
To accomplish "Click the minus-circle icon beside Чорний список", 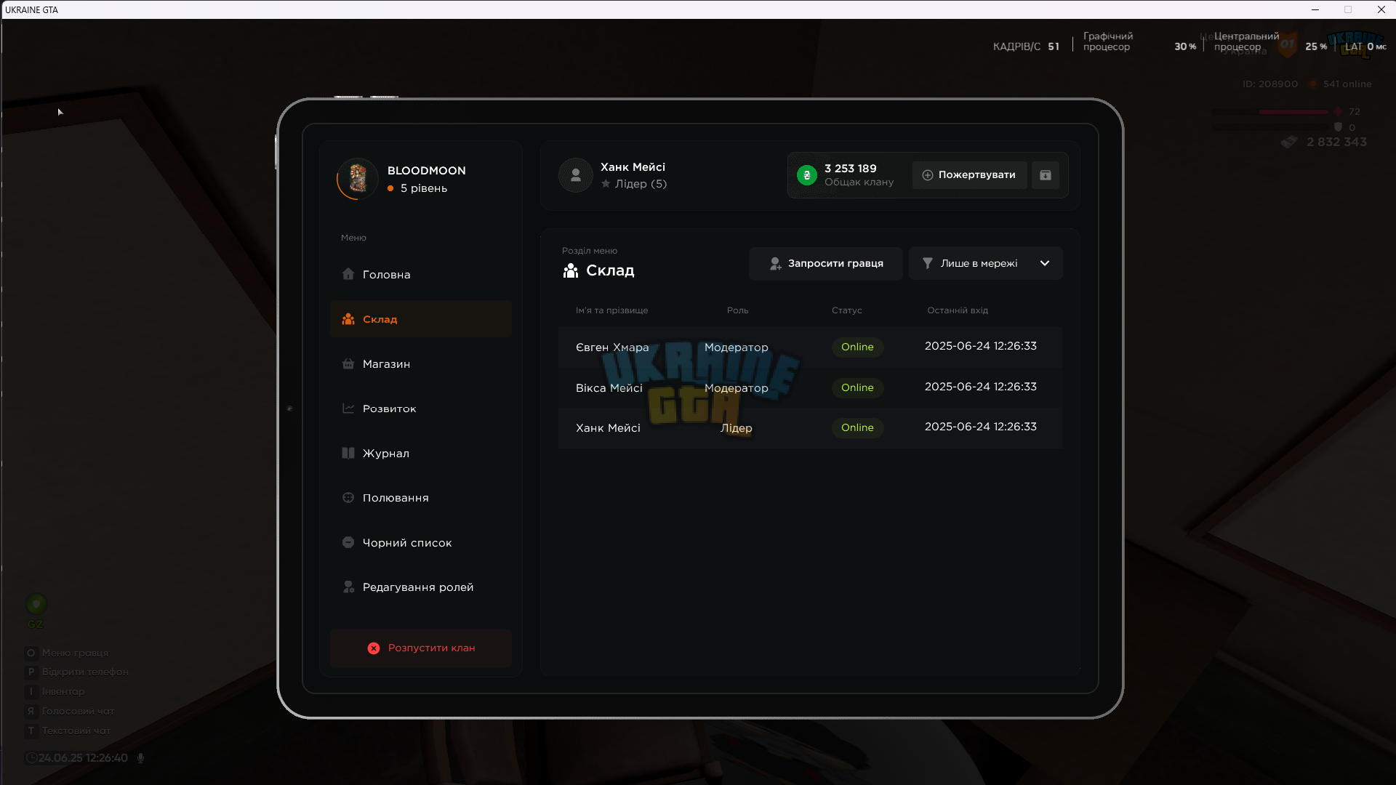I will coord(348,542).
